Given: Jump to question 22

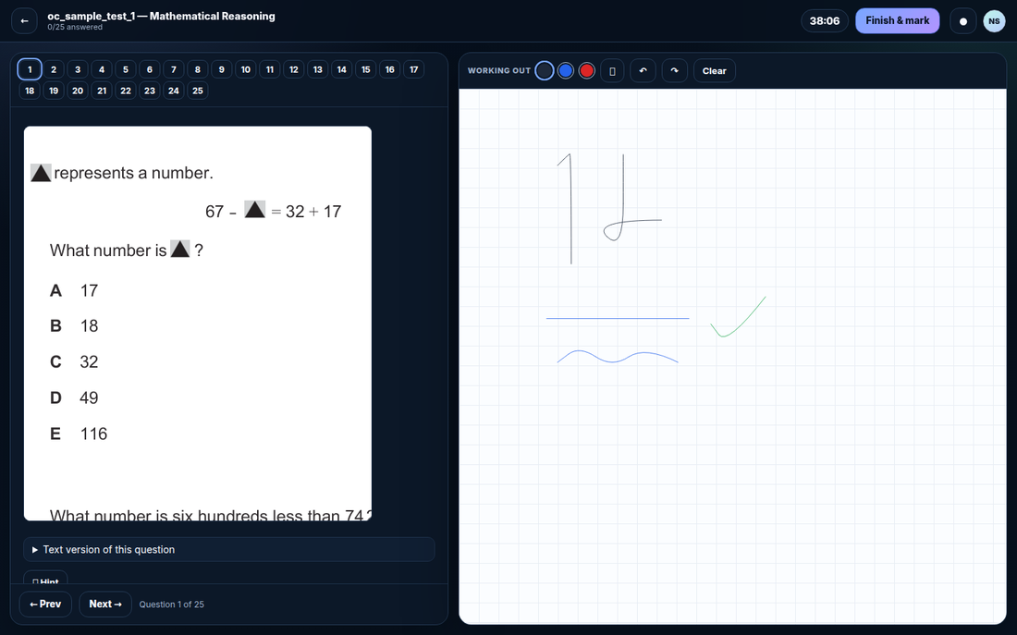Looking at the screenshot, I should (126, 91).
